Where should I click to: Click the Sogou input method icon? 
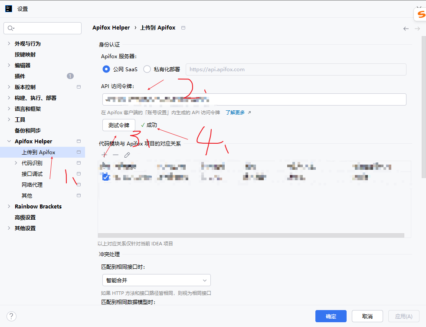pyautogui.click(x=420, y=13)
